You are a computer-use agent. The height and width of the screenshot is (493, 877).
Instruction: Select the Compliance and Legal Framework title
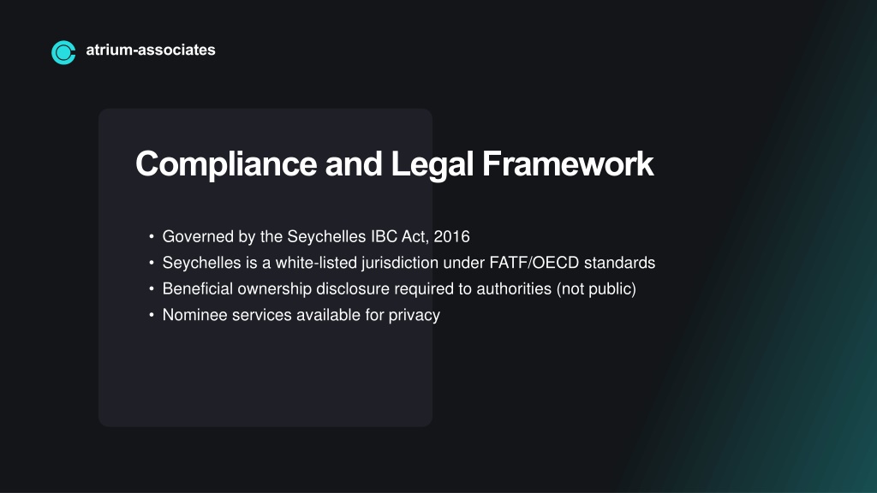pyautogui.click(x=394, y=164)
